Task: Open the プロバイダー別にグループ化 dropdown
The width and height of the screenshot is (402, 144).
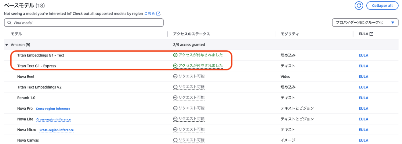Action: click(x=365, y=23)
